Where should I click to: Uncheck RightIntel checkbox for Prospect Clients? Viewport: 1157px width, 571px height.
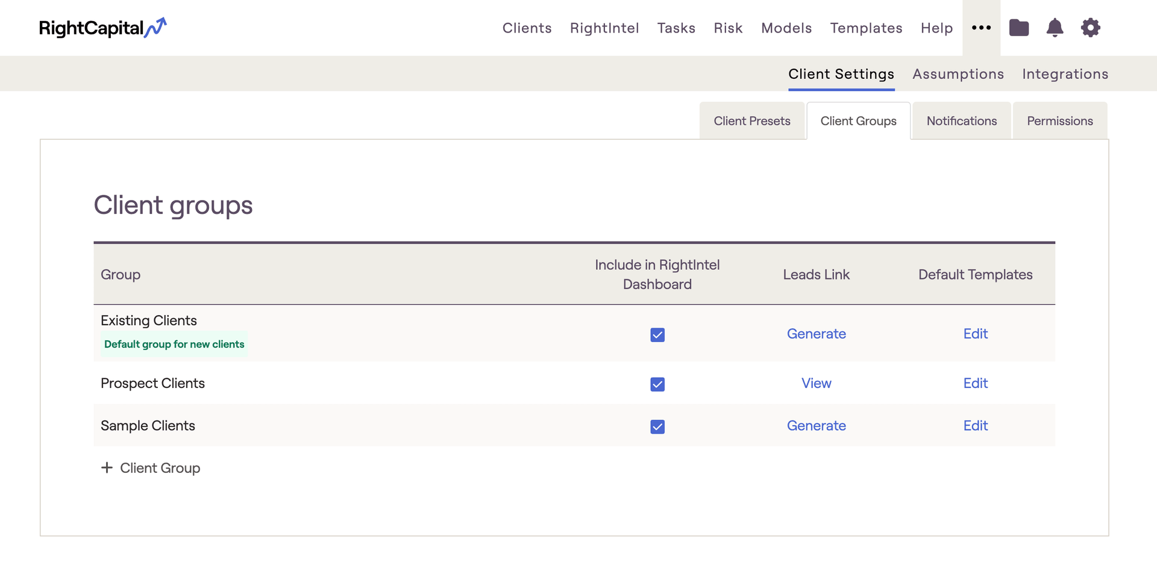(657, 384)
